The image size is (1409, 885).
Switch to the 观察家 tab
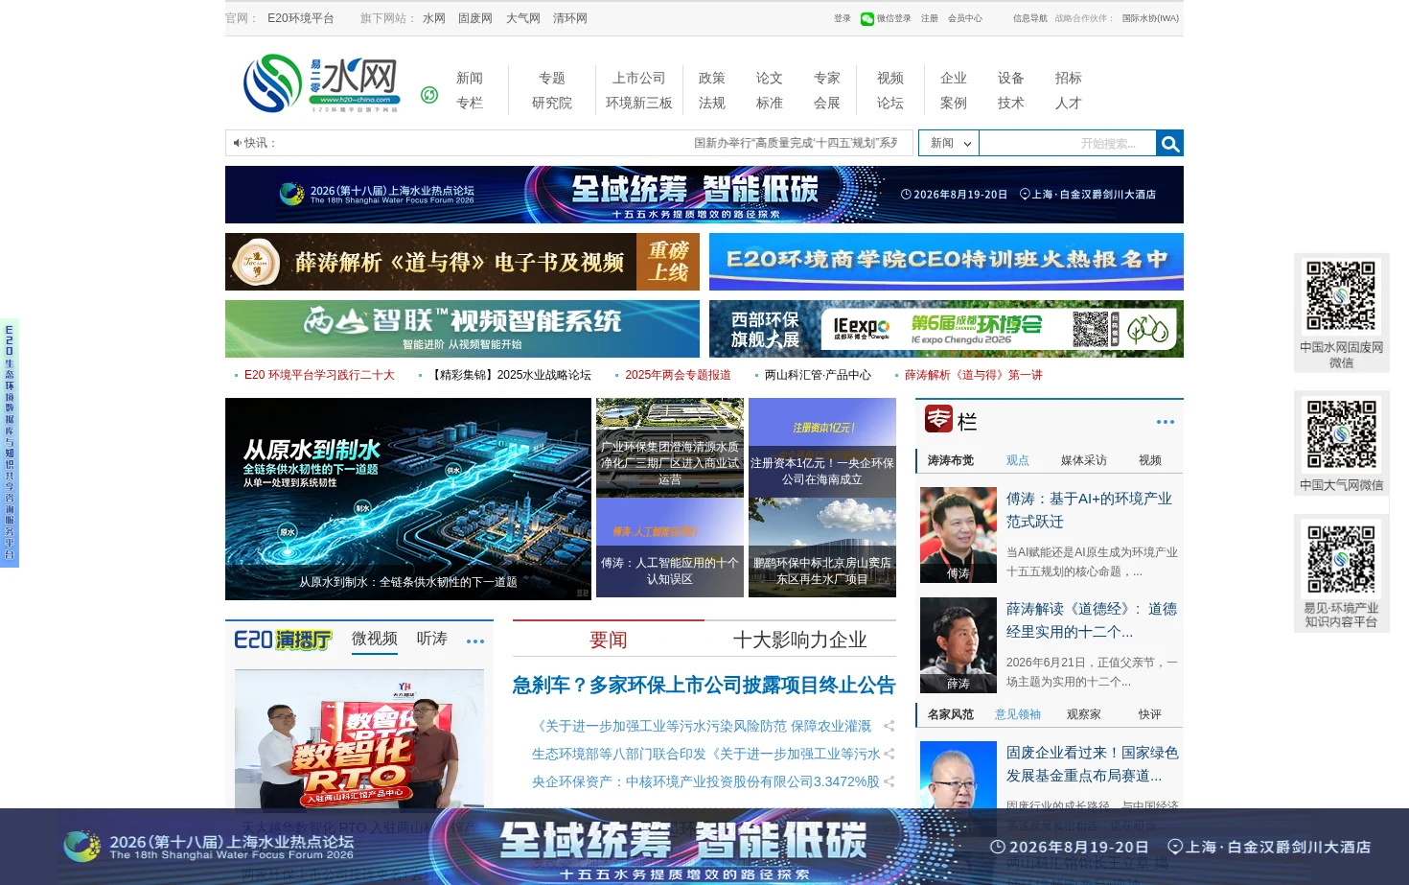(1084, 714)
